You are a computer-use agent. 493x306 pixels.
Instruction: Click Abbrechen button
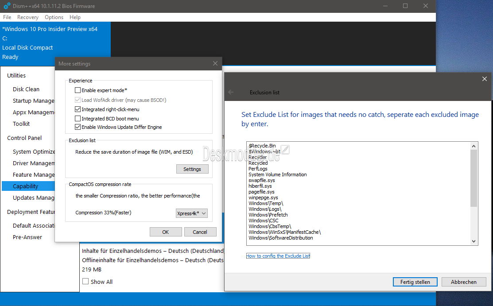click(x=464, y=282)
